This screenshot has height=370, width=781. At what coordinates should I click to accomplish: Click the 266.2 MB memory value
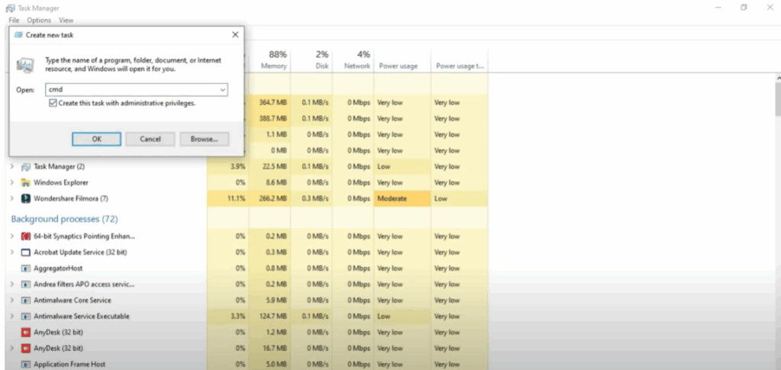click(x=275, y=198)
